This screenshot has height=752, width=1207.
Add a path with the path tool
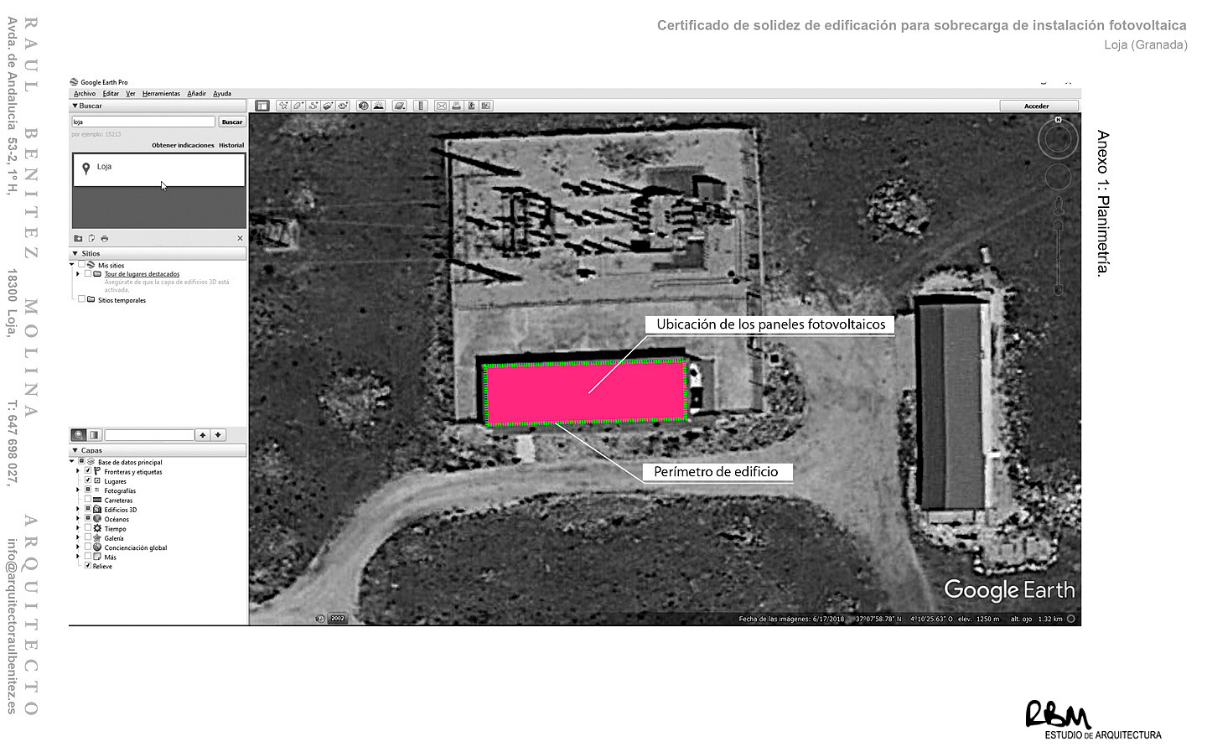313,106
